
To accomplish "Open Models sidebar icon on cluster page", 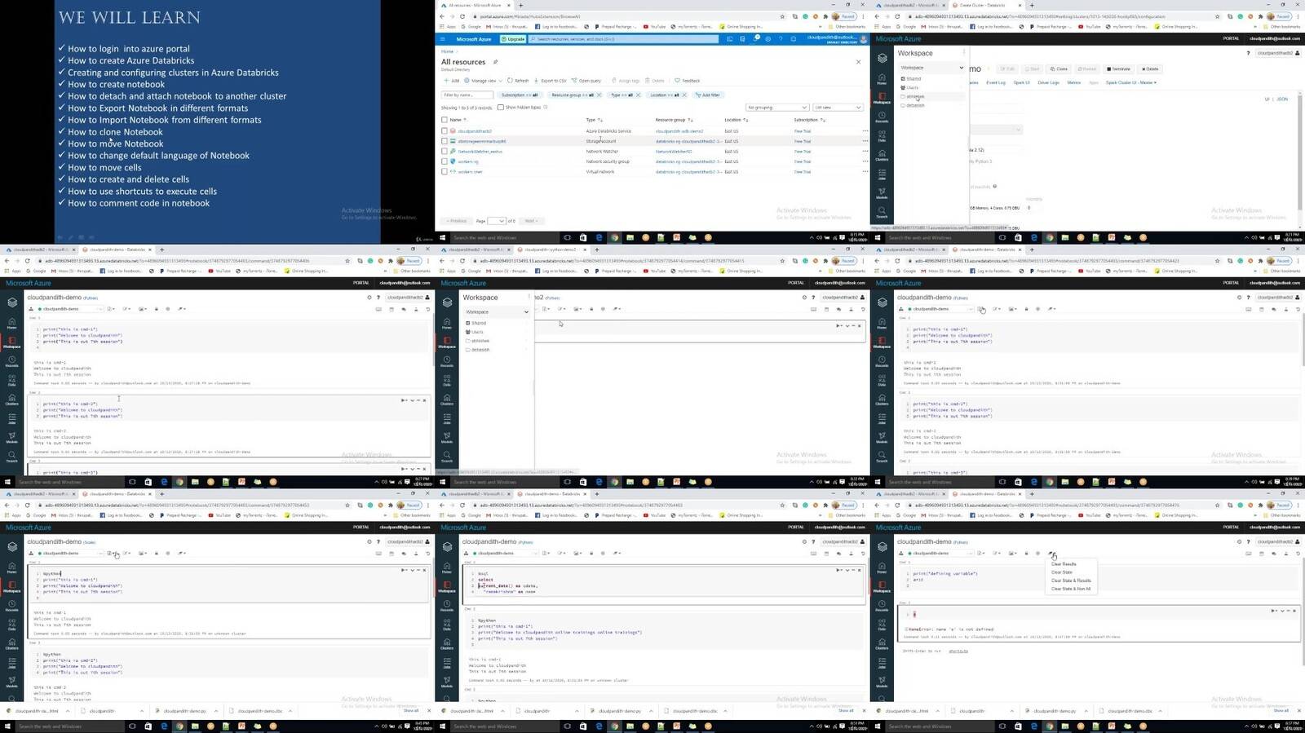I will point(882,193).
